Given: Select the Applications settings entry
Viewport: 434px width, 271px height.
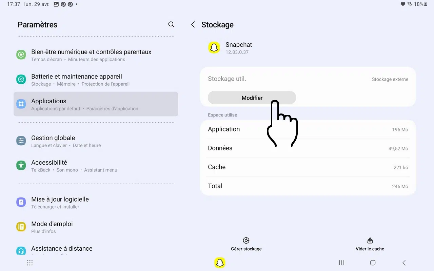Looking at the screenshot, I should pyautogui.click(x=96, y=104).
